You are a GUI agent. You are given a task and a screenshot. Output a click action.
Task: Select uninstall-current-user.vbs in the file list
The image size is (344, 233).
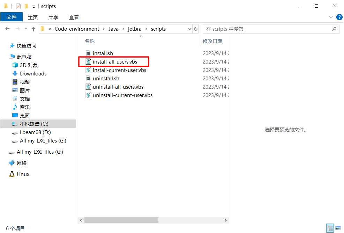122,95
